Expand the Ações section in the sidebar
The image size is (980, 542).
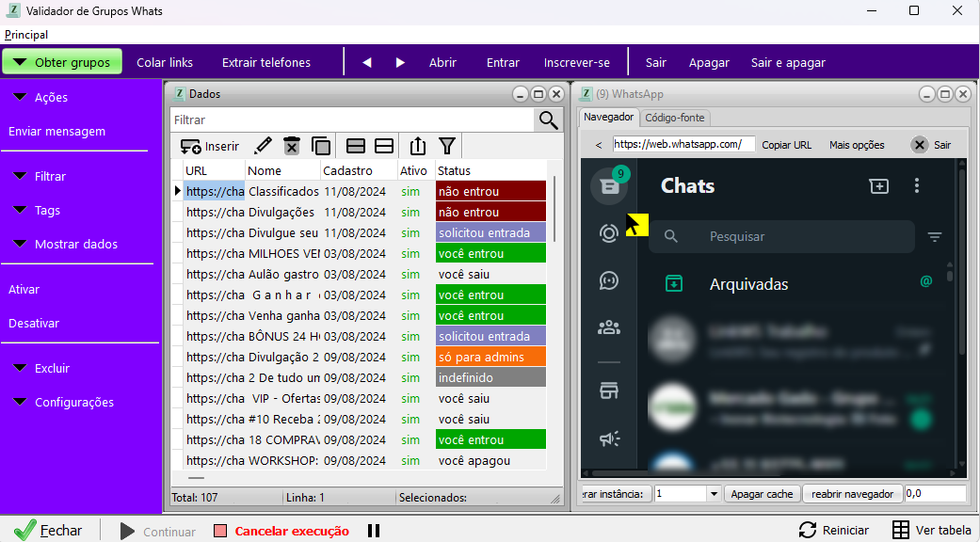[40, 98]
